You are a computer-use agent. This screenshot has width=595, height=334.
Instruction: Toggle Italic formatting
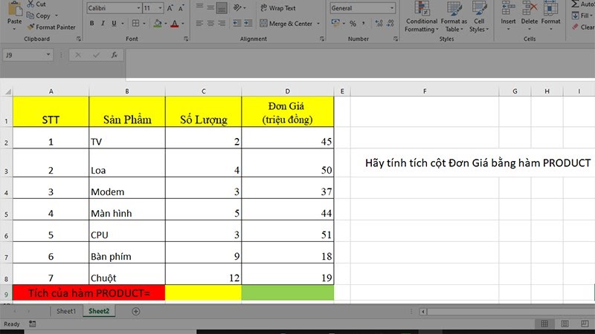click(x=103, y=23)
